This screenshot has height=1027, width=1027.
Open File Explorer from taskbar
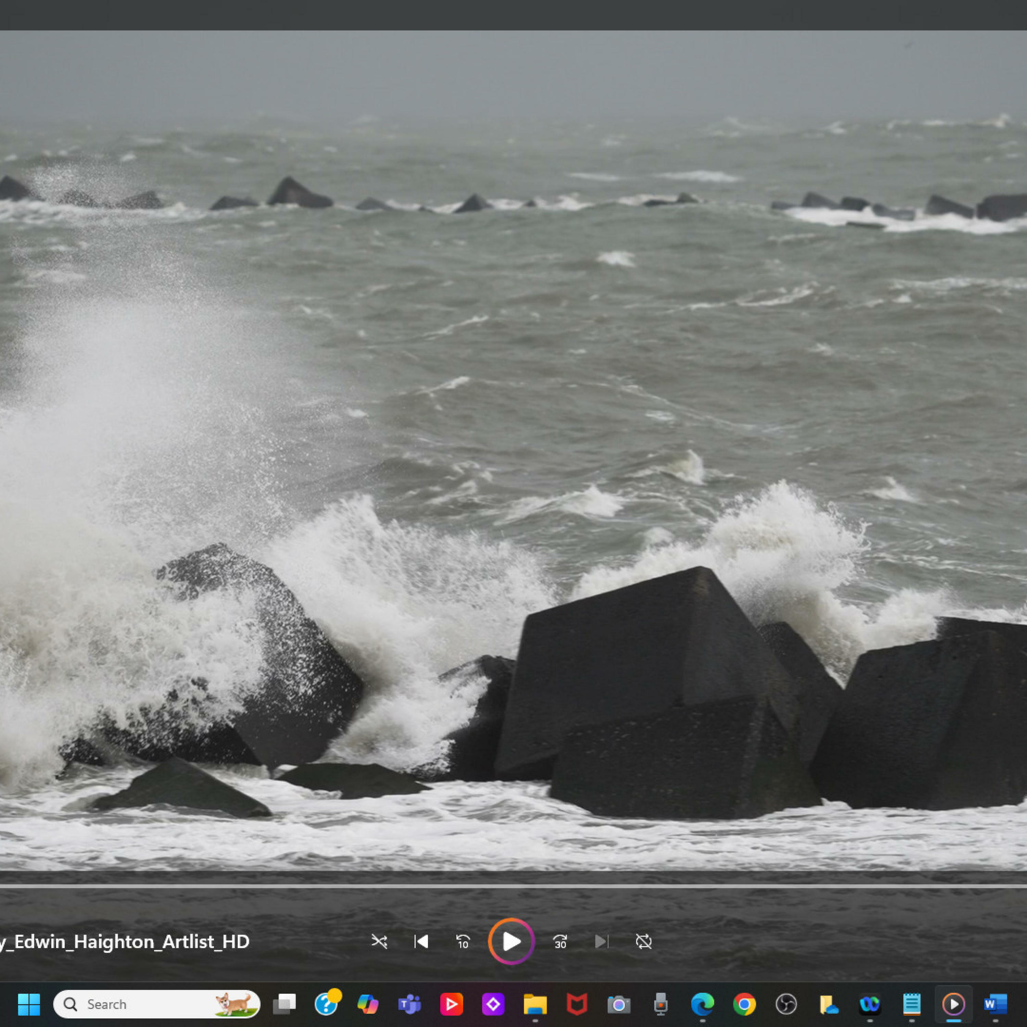coord(535,1004)
